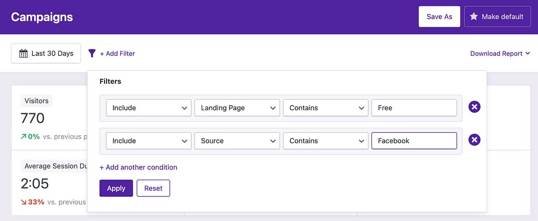Screen dimensions: 538x221
Task: Open second row Contains operator dropdown
Action: [325, 141]
